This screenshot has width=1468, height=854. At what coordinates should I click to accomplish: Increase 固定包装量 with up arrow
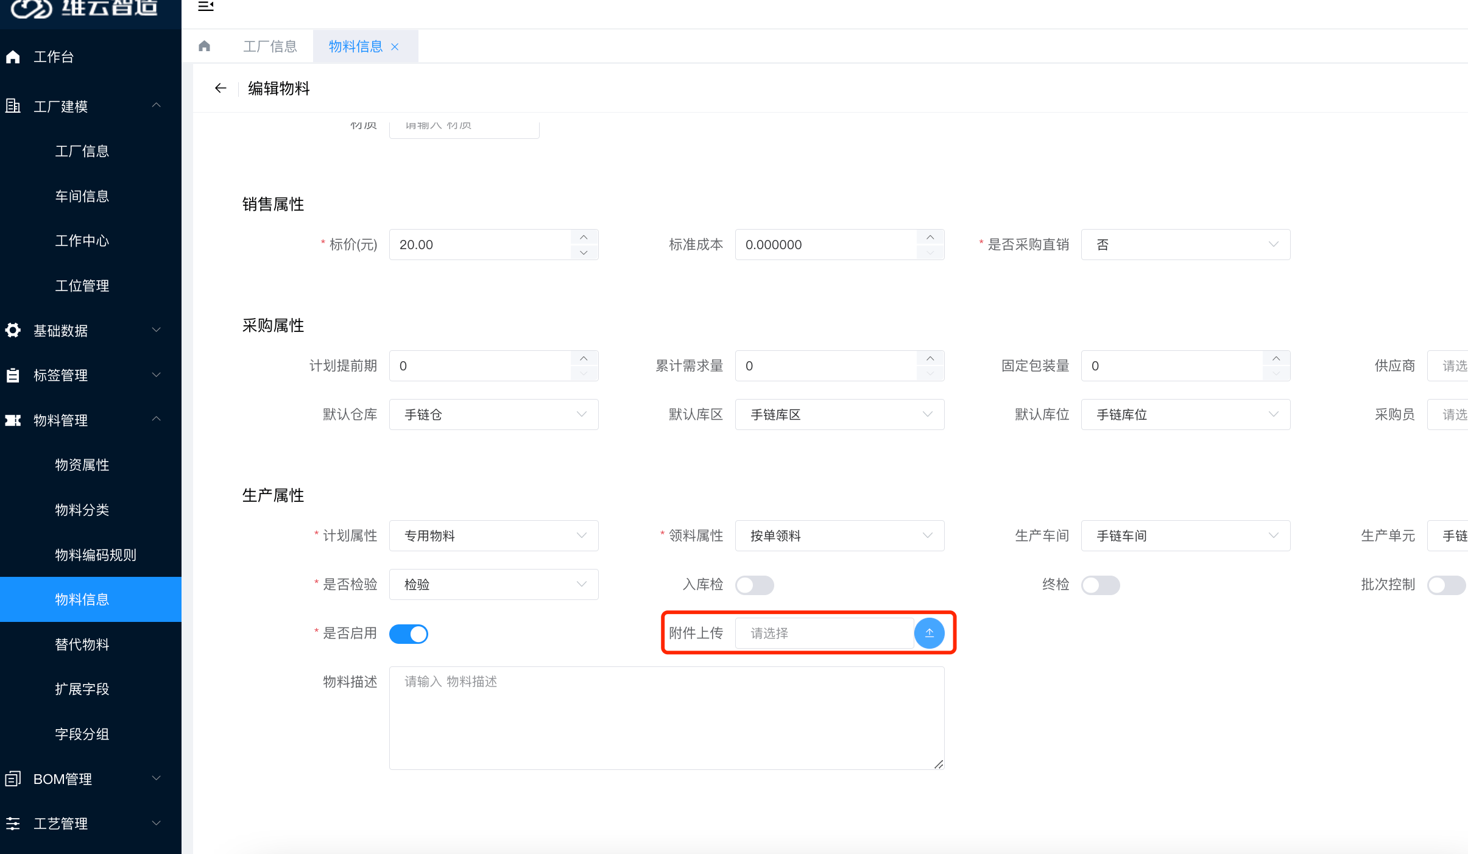click(x=1276, y=358)
